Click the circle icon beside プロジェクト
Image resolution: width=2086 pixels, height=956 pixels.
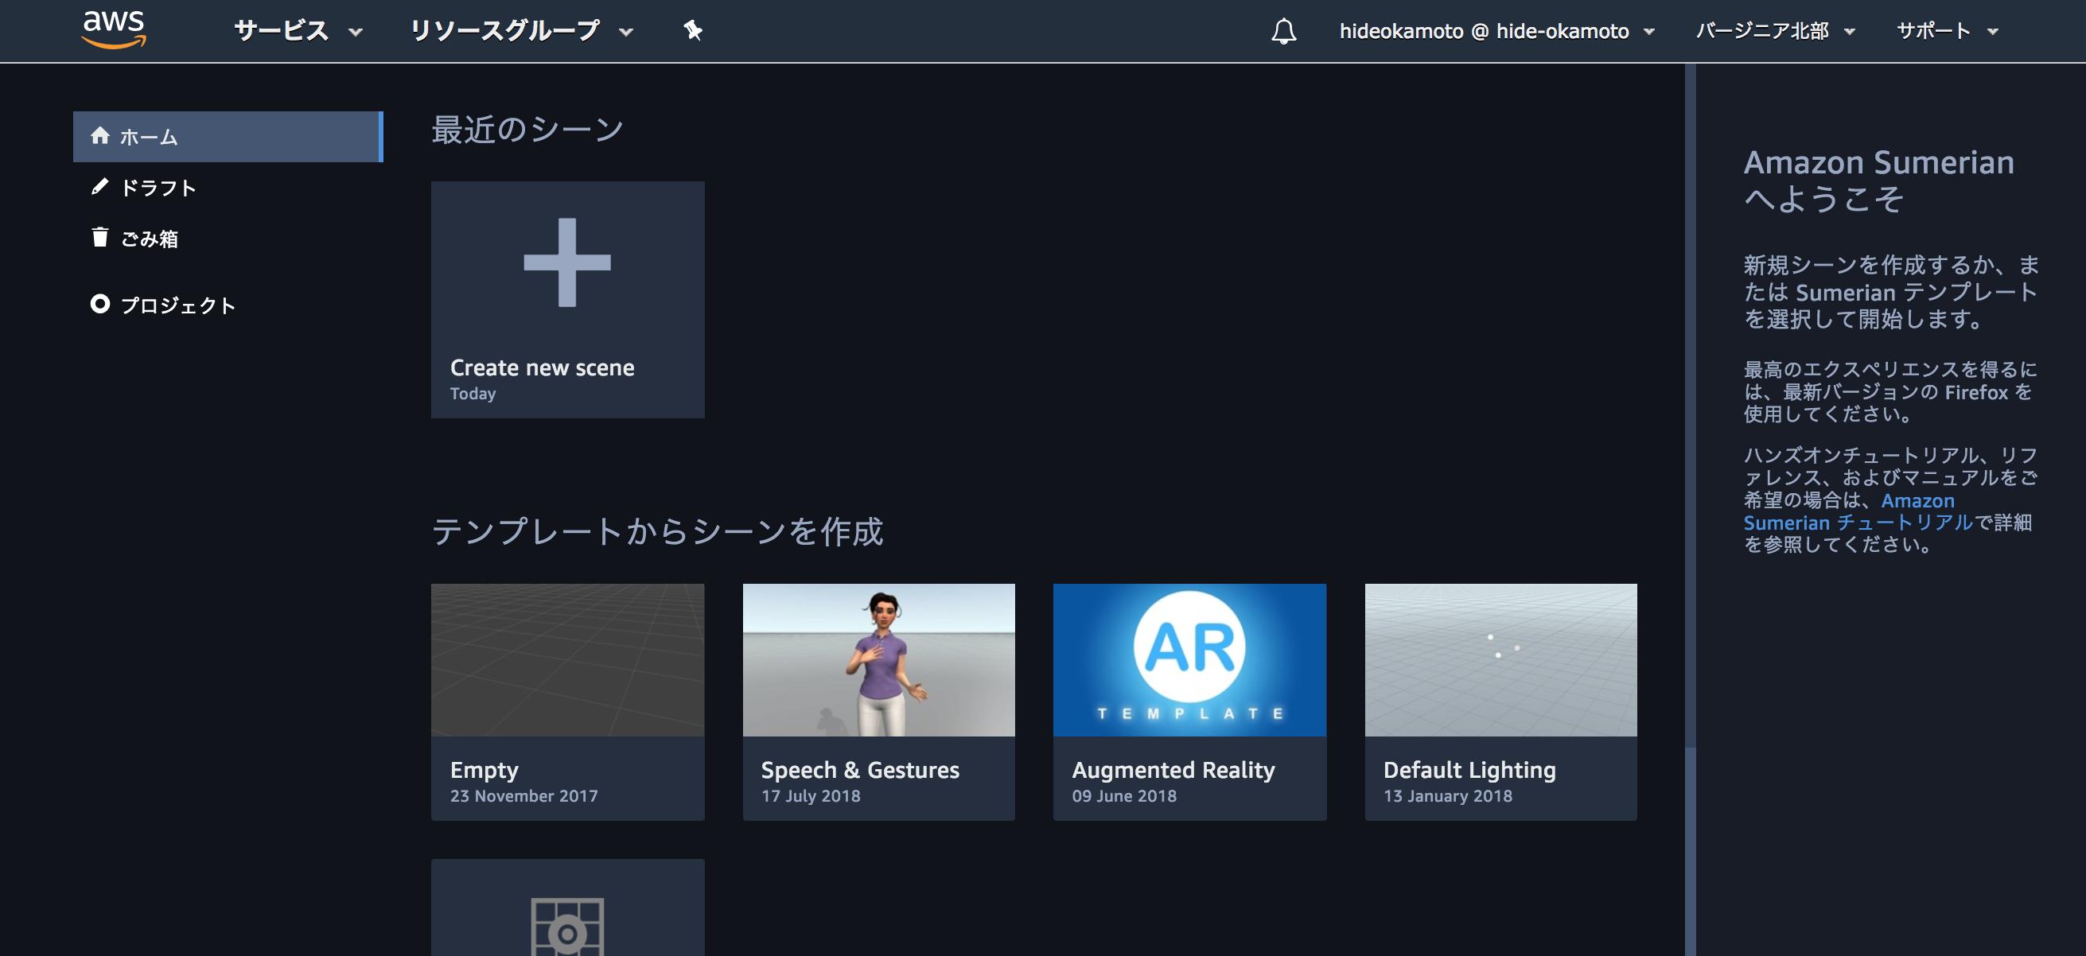(99, 304)
